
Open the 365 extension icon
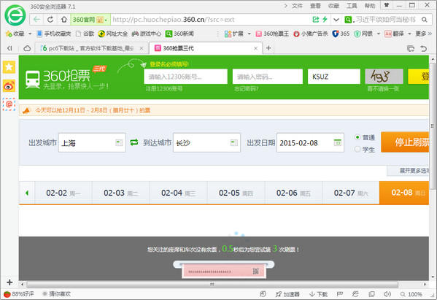coord(341,34)
